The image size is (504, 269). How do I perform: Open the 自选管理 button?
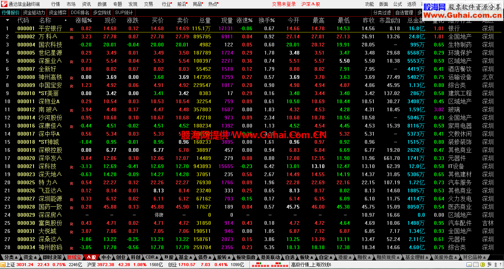pyautogui.click(x=404, y=12)
